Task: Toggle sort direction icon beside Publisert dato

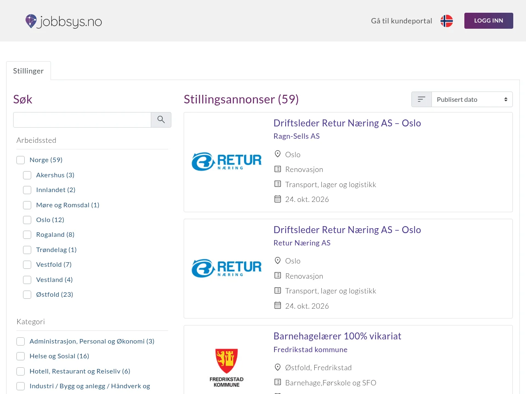Action: (x=422, y=99)
